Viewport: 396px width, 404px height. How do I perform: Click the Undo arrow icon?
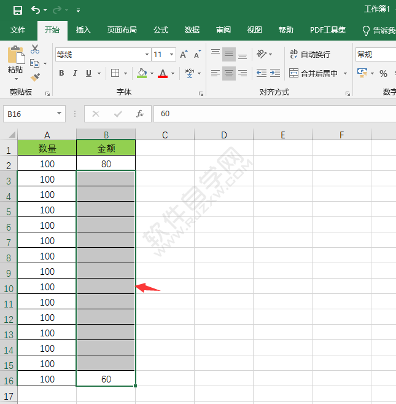click(36, 10)
